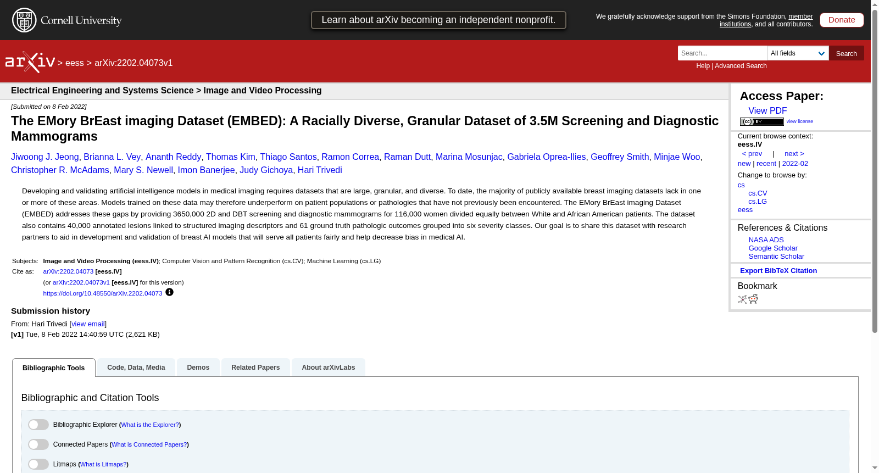Click What is the Explorer? link
The width and height of the screenshot is (879, 473).
tap(150, 425)
